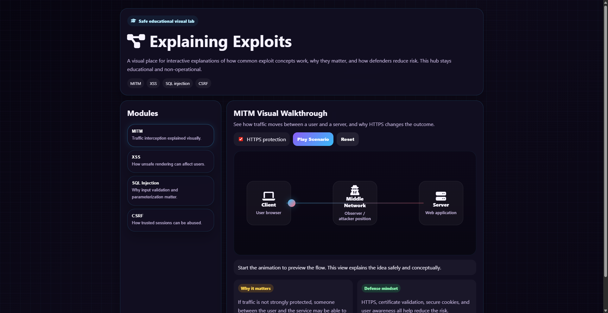Screen dimensions: 608x313
Task: Click the graduation cap icon in the lab badge
Action: pos(133,21)
